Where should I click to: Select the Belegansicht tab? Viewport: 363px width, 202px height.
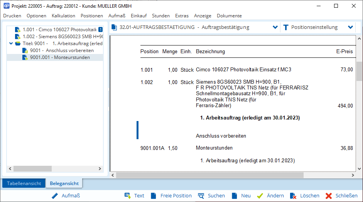pyautogui.click(x=64, y=183)
